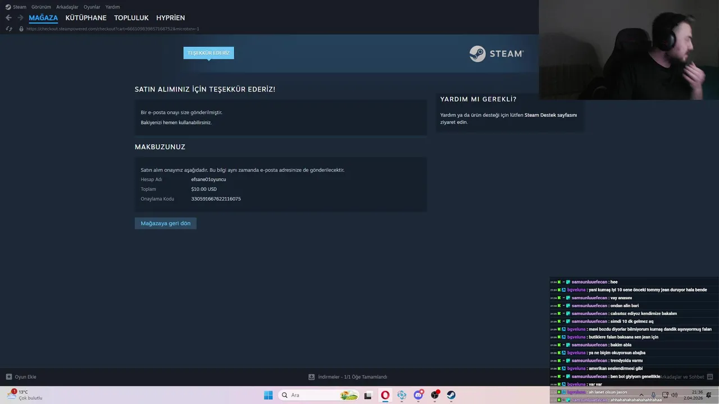Open the Oyunlar menu
Image resolution: width=719 pixels, height=404 pixels.
[x=92, y=7]
